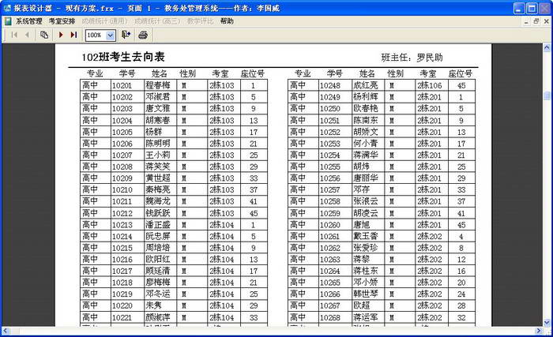
Task: Select student number 10207 cell
Action: pyautogui.click(x=127, y=155)
